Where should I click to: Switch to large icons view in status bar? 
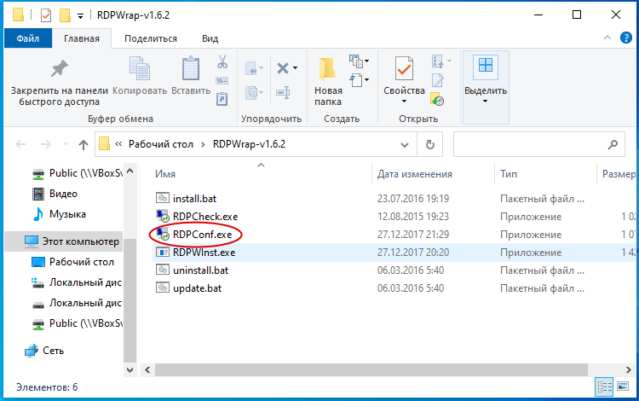(623, 386)
